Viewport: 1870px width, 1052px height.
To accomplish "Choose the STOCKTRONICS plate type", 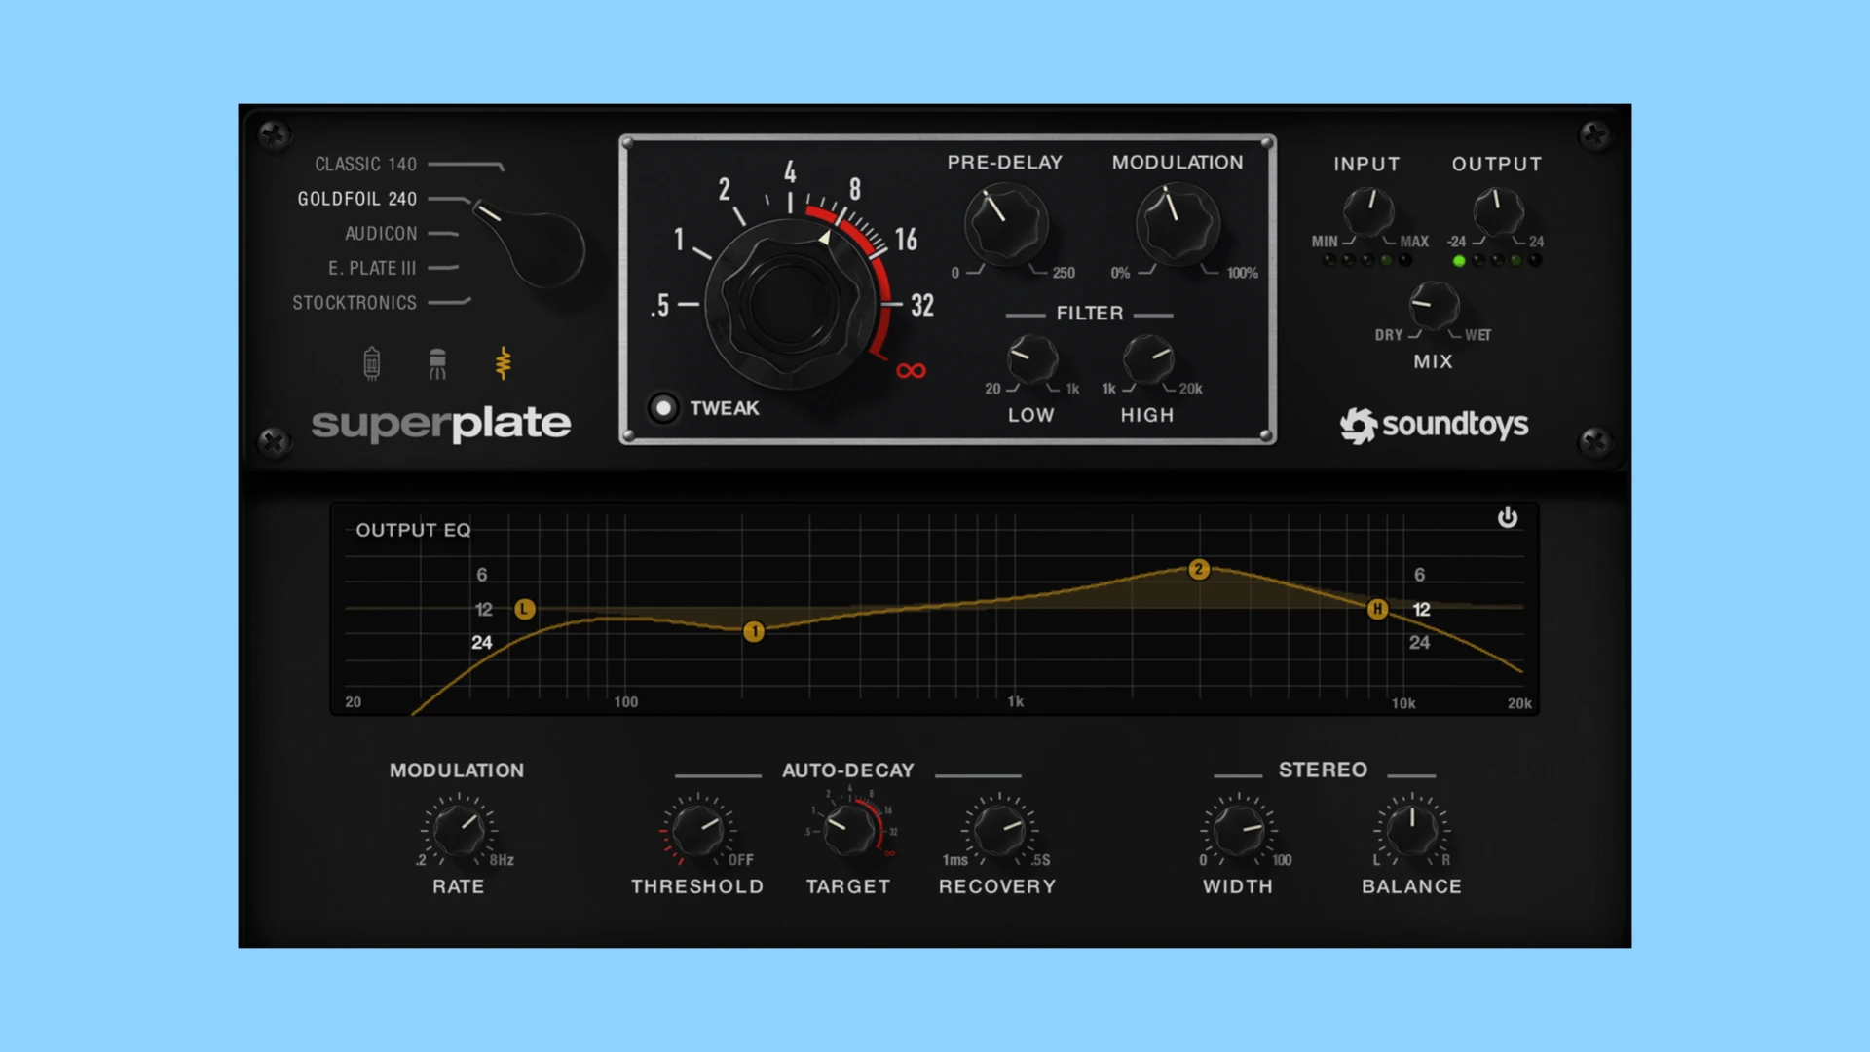I will point(355,303).
